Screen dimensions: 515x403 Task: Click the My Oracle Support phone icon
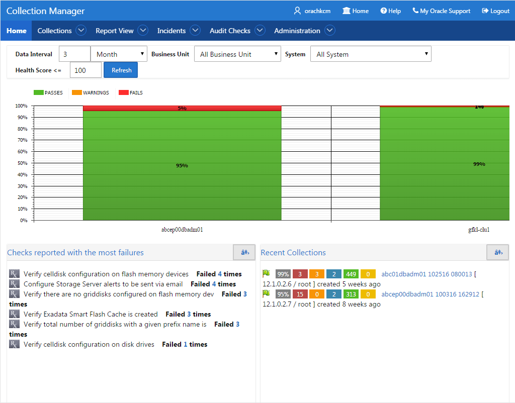pos(415,11)
